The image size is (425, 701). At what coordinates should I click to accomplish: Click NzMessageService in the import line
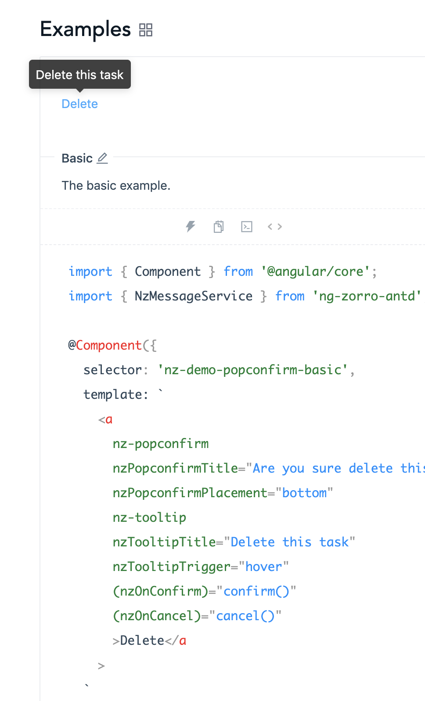(x=194, y=296)
